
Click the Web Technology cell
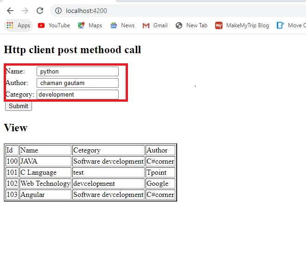[x=45, y=183]
